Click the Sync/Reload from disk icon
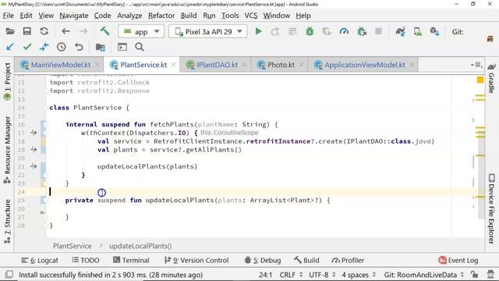The width and height of the screenshot is (499, 281). pyautogui.click(x=44, y=31)
